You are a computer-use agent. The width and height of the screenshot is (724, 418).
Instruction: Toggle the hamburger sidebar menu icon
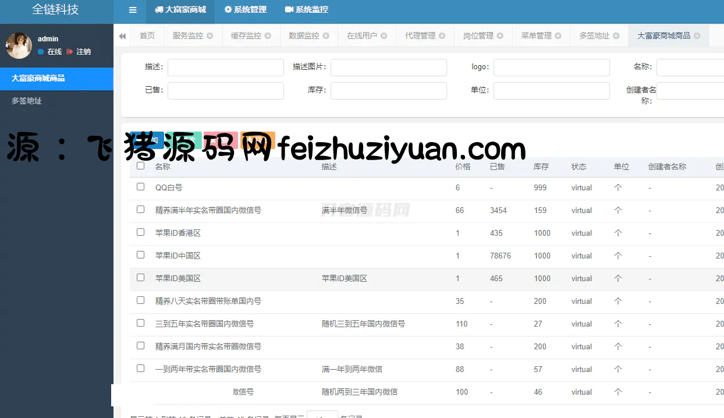133,10
